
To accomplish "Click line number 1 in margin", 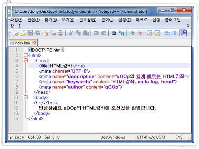I will (x=16, y=50).
